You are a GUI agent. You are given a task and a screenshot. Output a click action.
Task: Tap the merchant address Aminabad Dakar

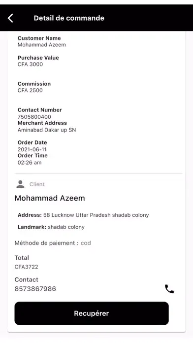tap(47, 130)
